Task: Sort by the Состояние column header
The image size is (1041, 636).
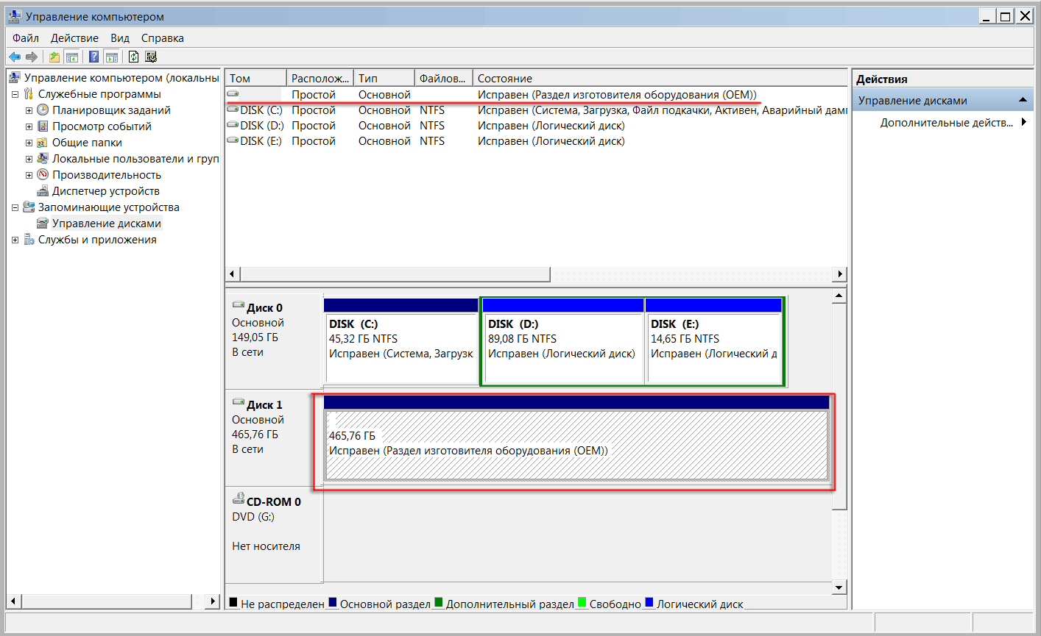Action: 660,78
